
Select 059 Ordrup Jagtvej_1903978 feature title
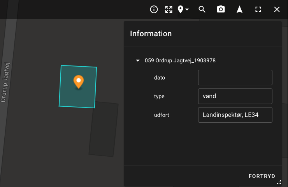pos(180,60)
